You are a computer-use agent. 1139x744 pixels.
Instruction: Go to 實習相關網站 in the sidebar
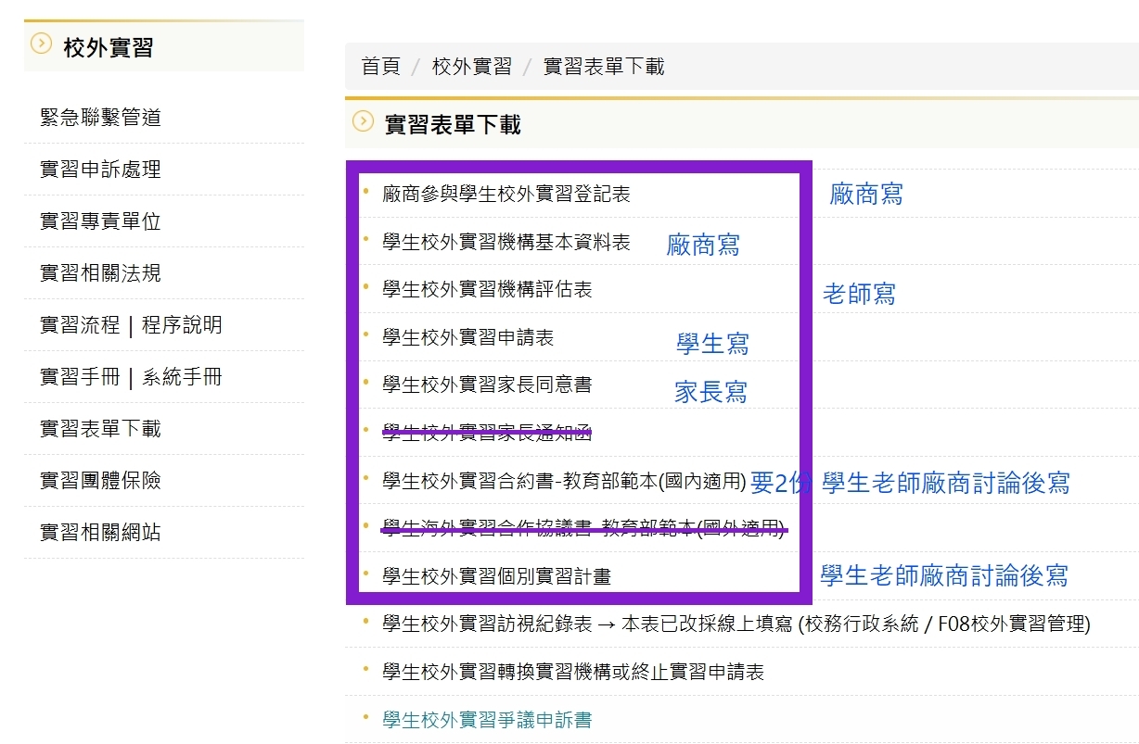(x=100, y=533)
